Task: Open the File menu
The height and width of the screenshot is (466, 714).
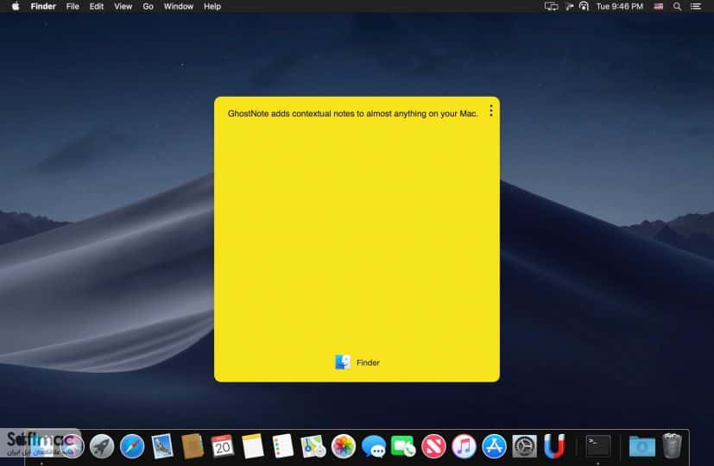Action: pyautogui.click(x=73, y=6)
